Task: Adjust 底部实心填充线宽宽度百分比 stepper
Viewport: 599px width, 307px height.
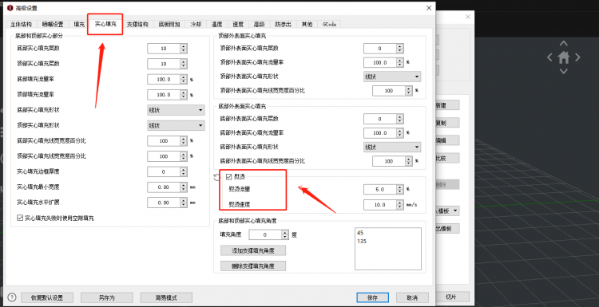Action: point(184,140)
